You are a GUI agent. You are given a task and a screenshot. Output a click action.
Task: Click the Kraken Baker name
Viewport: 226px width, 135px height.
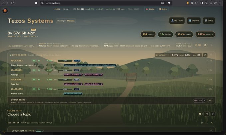point(17,94)
